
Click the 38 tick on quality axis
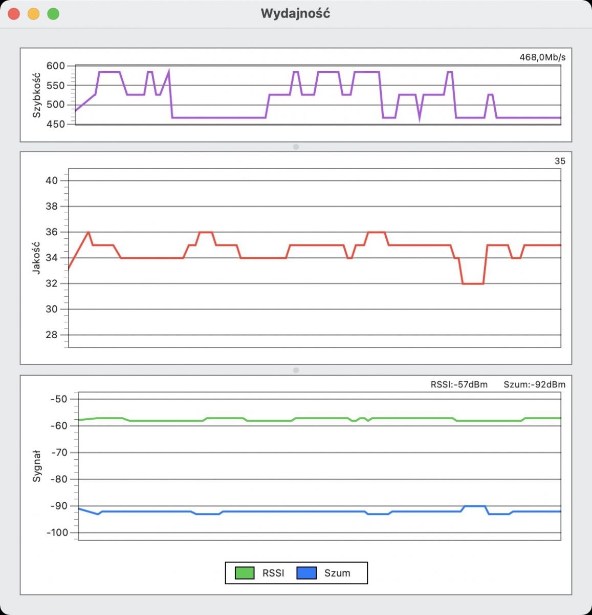point(52,207)
